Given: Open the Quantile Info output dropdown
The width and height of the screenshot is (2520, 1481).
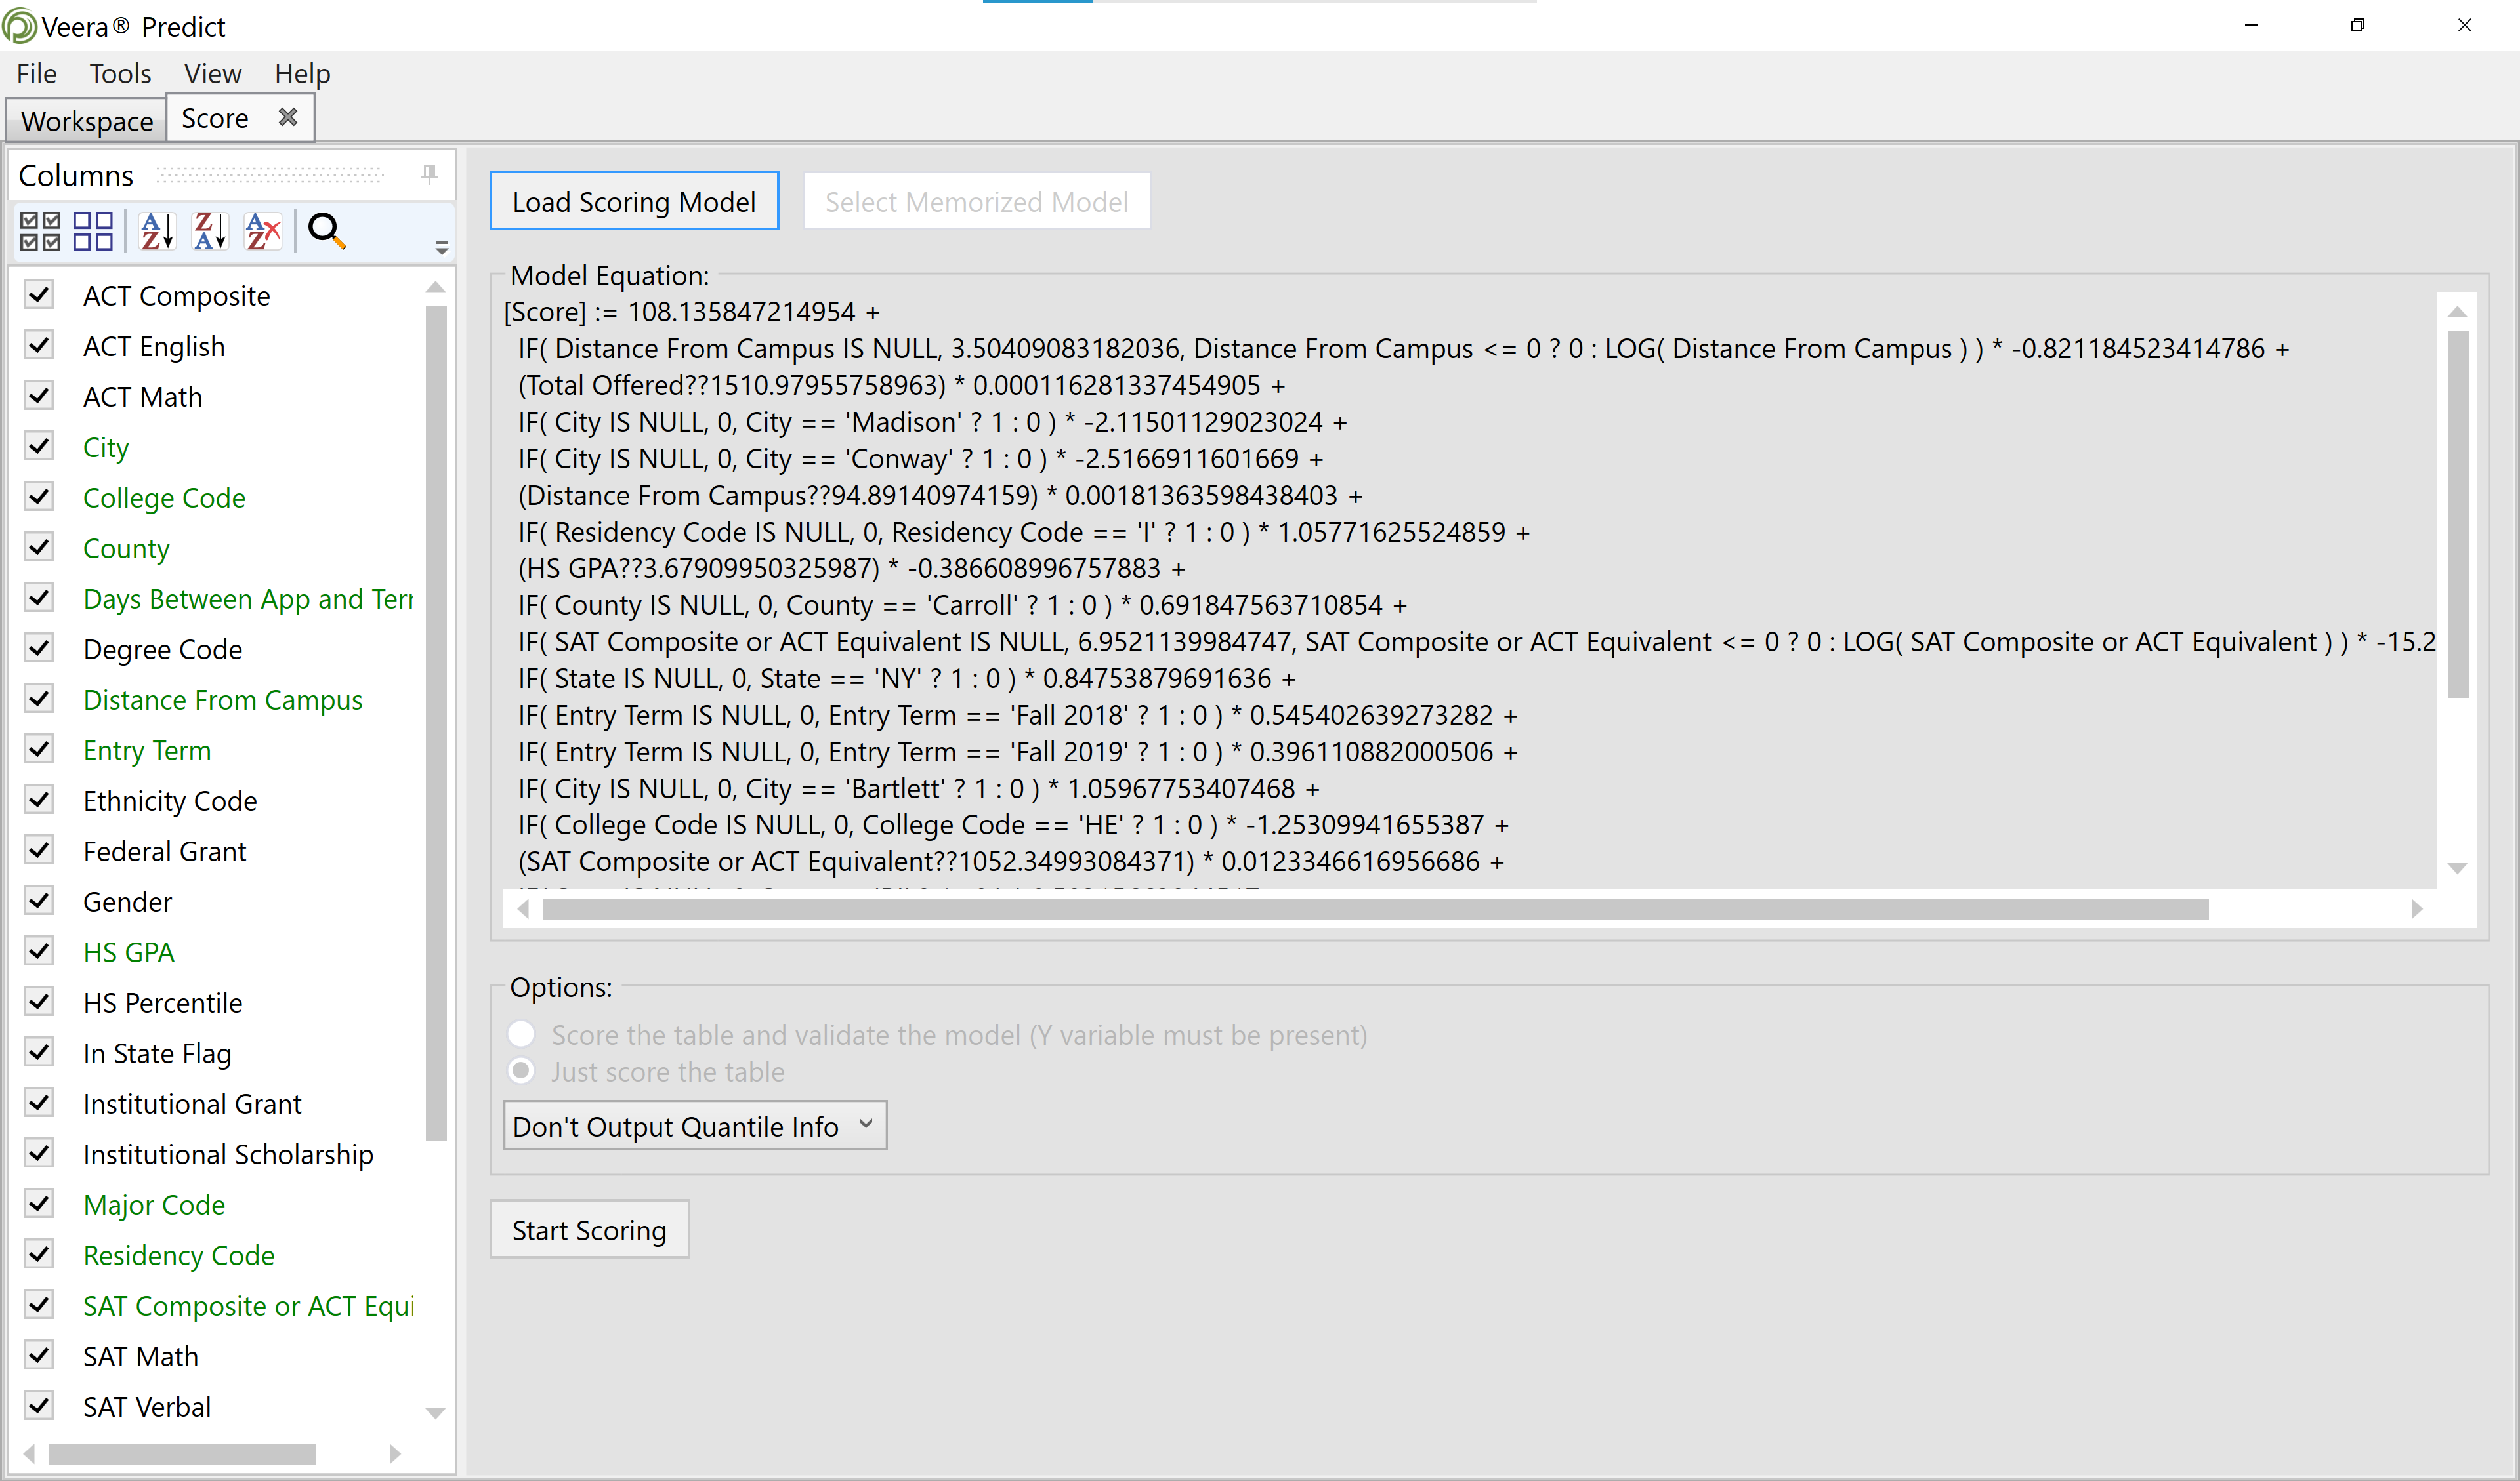Looking at the screenshot, I should [x=694, y=1126].
